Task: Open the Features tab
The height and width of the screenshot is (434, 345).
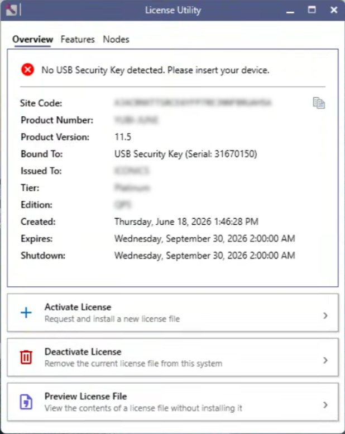Action: tap(78, 39)
